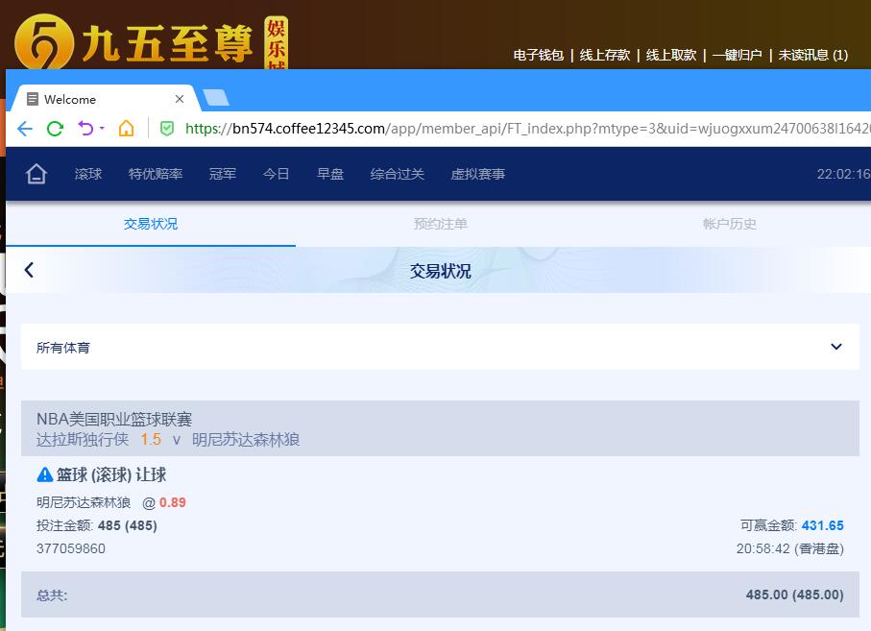The width and height of the screenshot is (871, 631).
Task: Open 今日 menu item
Action: (276, 174)
